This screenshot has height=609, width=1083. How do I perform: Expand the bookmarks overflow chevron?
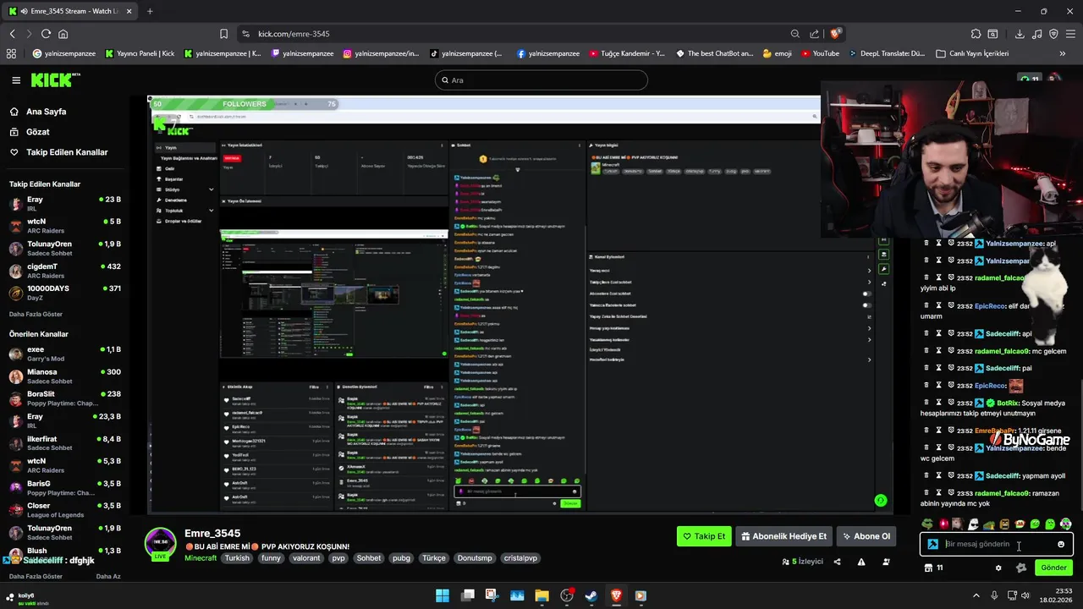click(x=1063, y=53)
